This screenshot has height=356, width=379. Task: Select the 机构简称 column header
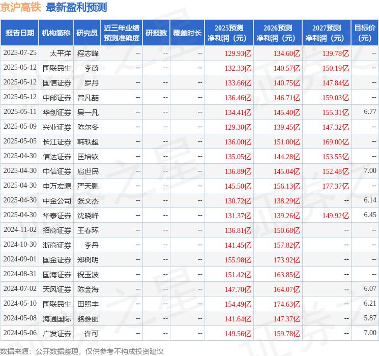click(x=56, y=33)
